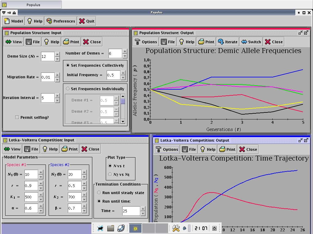Click the web browser globe icon in bottom panel
The image size is (313, 234).
[121, 228]
